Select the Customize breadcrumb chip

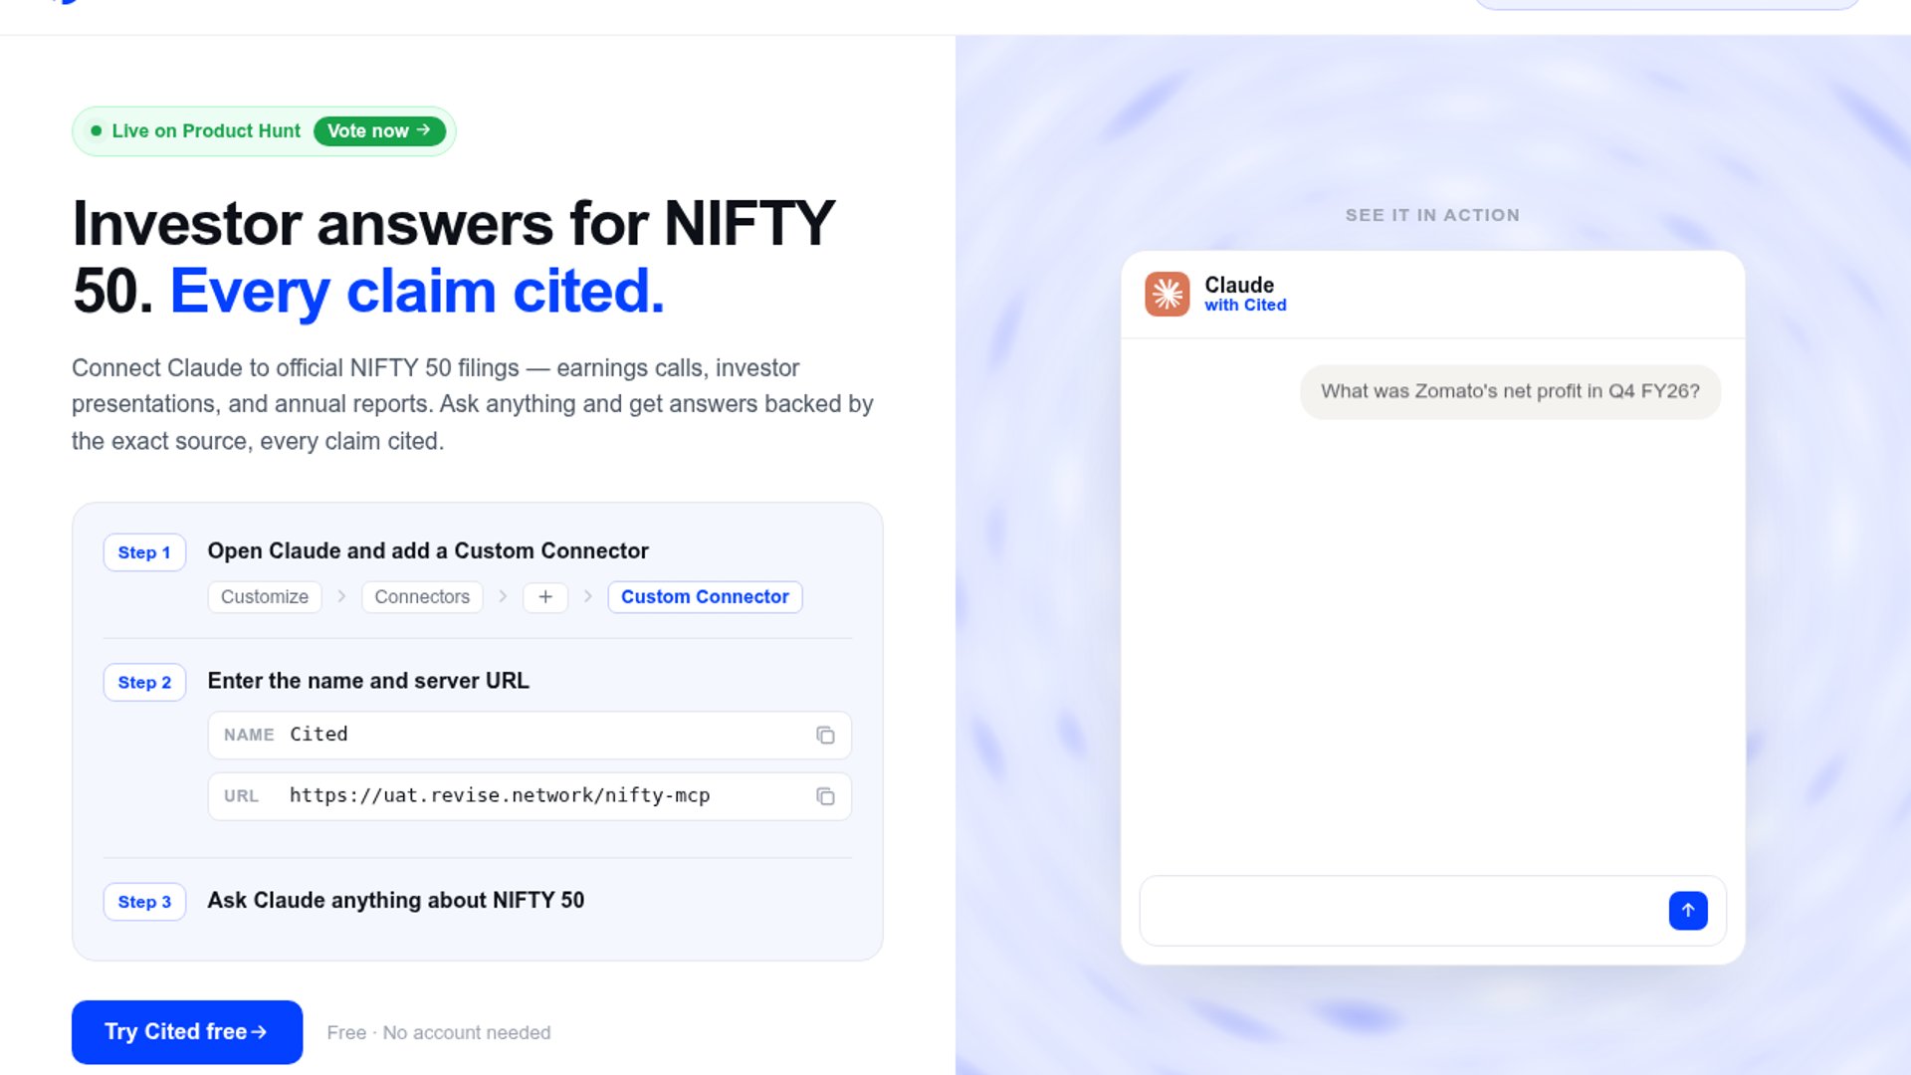(265, 597)
